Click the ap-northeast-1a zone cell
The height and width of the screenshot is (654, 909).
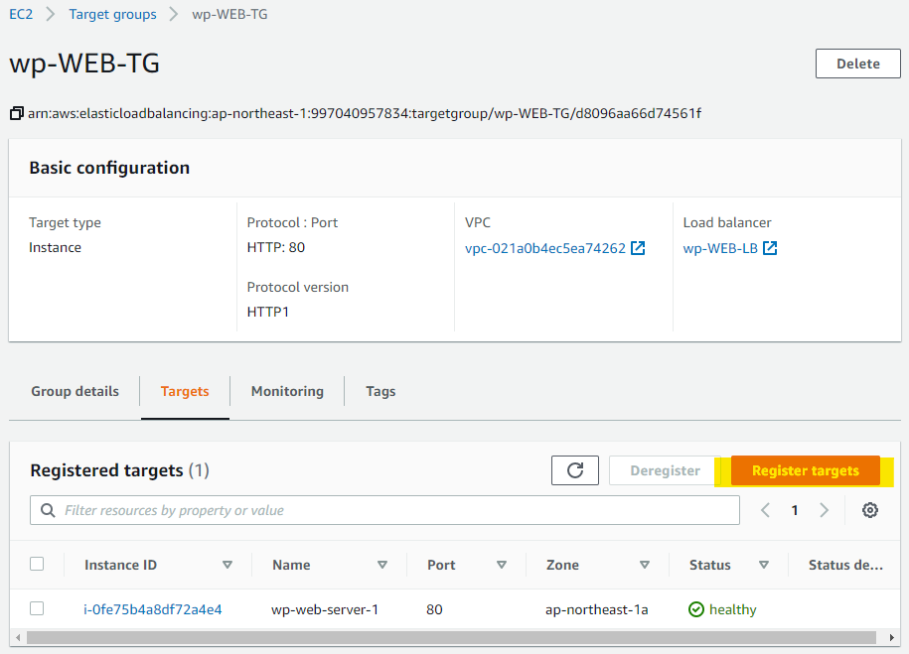click(x=596, y=609)
